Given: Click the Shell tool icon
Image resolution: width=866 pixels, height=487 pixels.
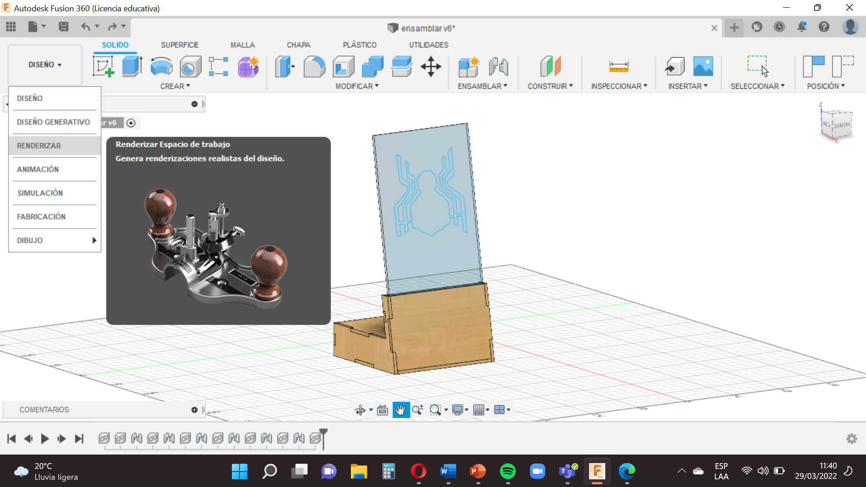Looking at the screenshot, I should coord(343,67).
